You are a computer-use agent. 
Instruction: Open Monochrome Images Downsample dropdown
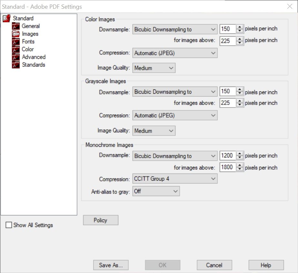(x=175, y=156)
